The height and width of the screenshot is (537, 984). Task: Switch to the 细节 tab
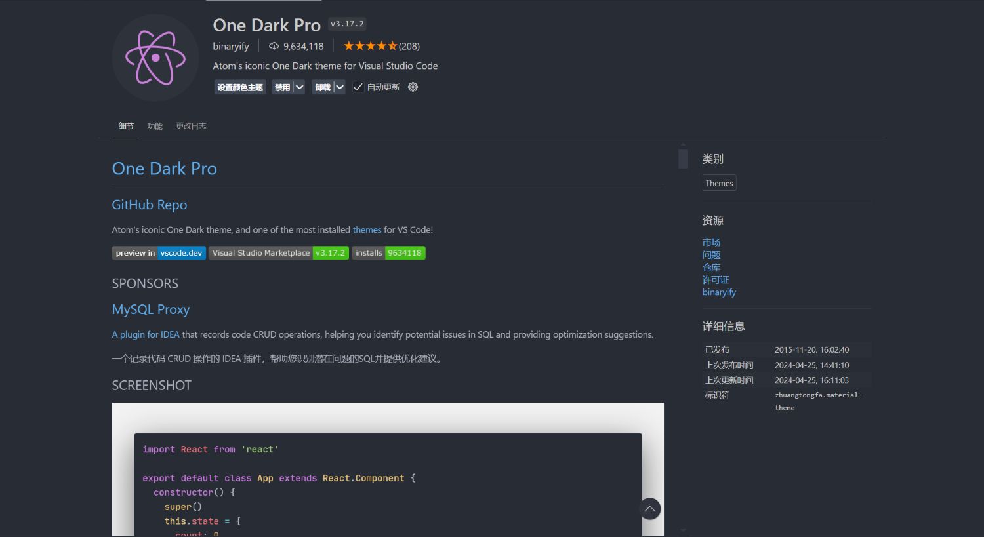point(126,126)
